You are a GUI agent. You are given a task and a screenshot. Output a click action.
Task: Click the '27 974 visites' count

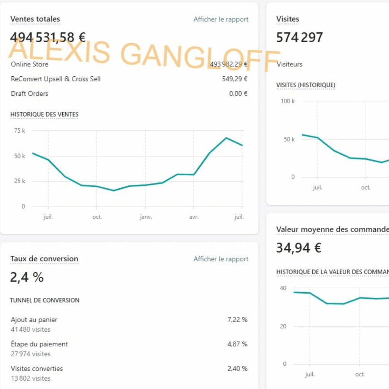(x=30, y=354)
